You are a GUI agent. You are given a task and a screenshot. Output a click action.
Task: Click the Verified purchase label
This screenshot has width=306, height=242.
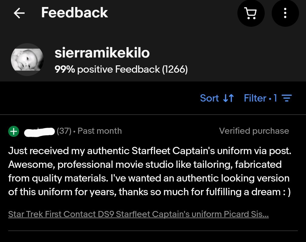[254, 131]
